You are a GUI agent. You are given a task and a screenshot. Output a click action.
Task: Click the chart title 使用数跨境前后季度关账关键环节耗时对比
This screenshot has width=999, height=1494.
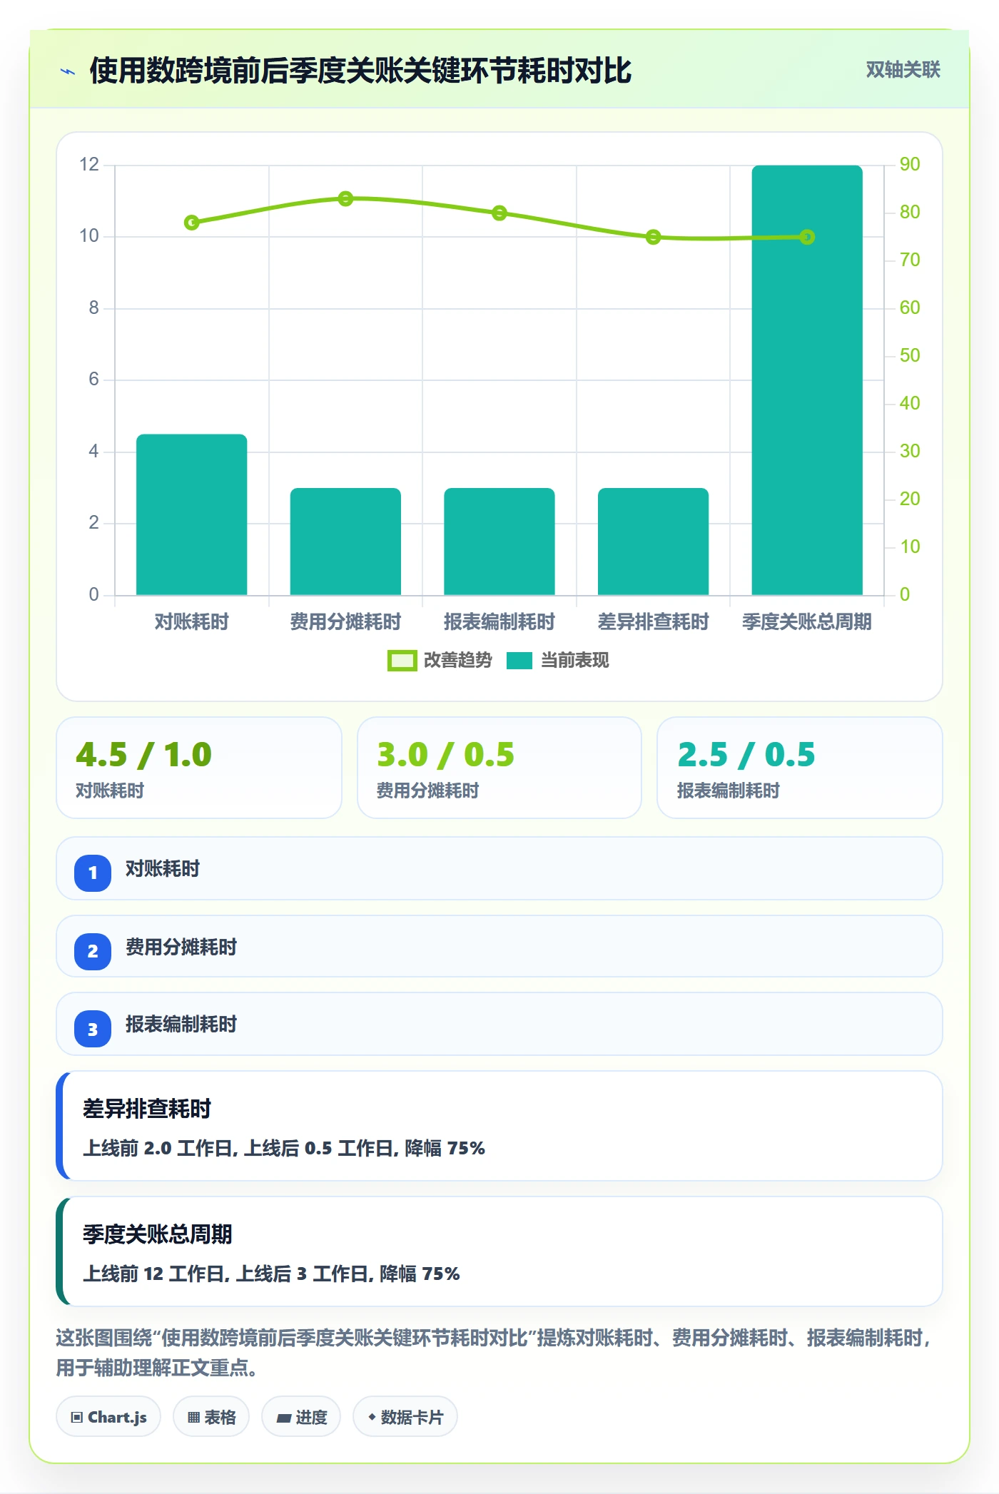pos(360,71)
